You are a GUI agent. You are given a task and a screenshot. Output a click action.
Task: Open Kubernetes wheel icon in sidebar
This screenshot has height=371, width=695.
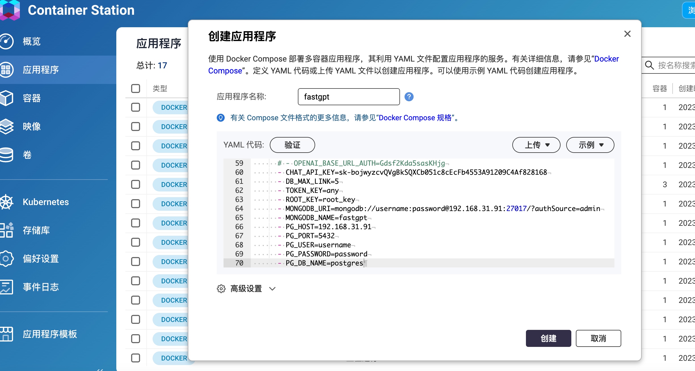[6, 202]
